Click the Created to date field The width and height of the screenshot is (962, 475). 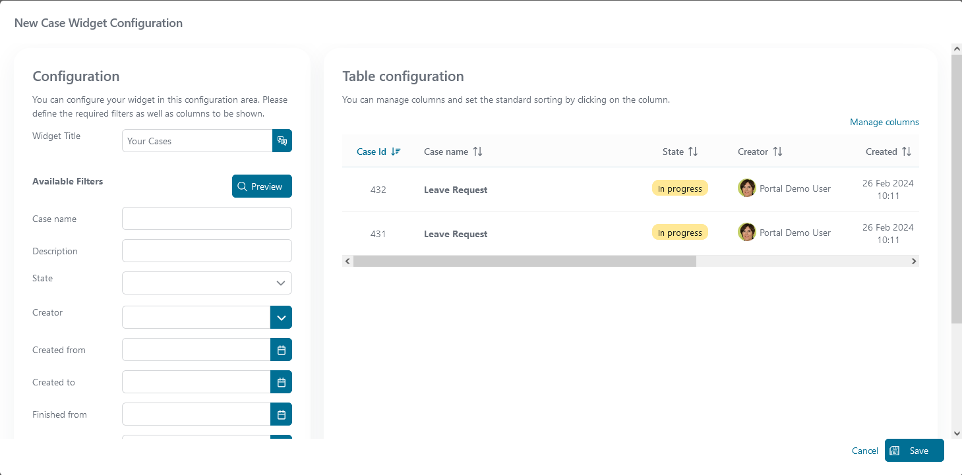coord(196,382)
